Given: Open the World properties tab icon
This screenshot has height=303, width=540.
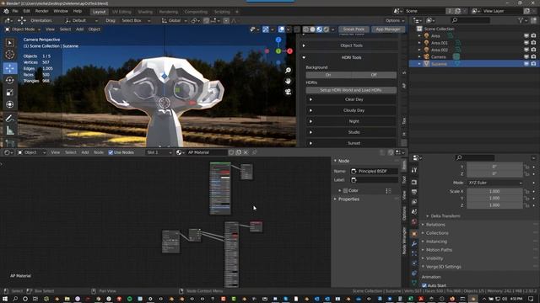Looking at the screenshot, I should 414,221.
